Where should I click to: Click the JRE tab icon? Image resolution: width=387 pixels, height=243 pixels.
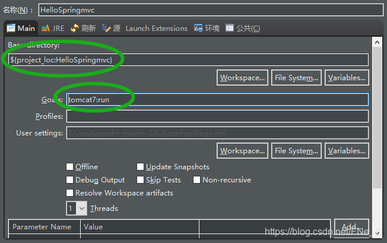click(46, 29)
